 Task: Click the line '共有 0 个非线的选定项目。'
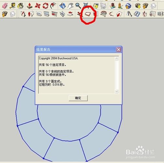(56, 71)
